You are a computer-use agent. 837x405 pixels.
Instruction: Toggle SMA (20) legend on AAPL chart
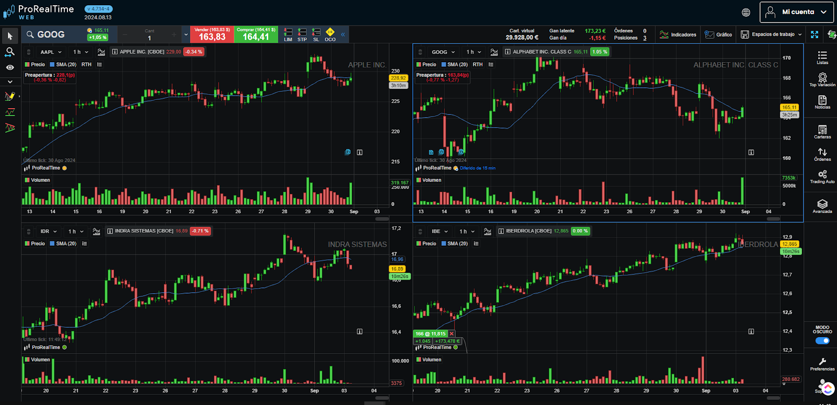(x=63, y=64)
